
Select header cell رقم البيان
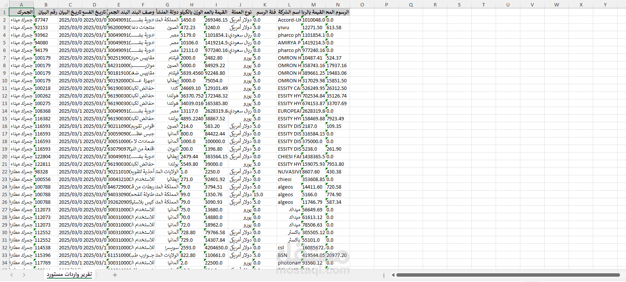click(x=46, y=12)
